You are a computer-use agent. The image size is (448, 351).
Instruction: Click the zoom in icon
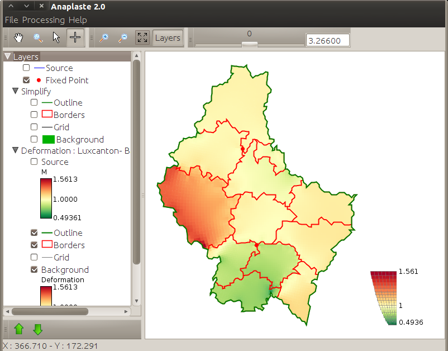104,38
